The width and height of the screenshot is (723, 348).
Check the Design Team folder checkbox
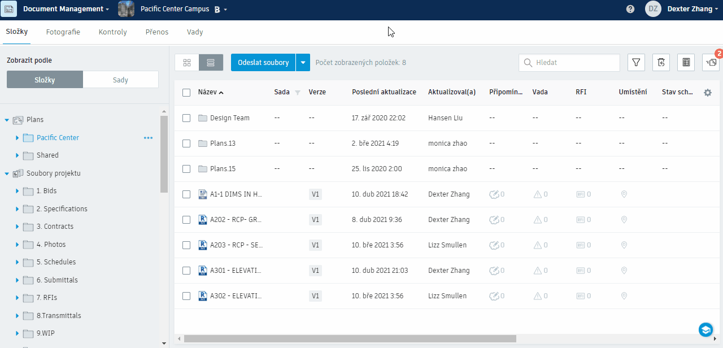coord(186,118)
